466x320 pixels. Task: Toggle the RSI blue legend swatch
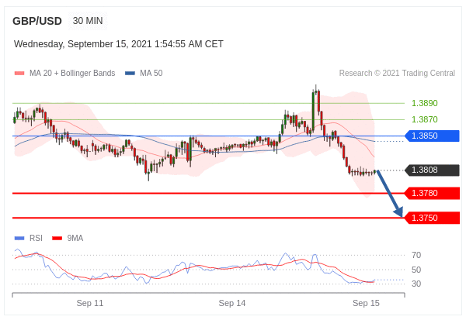(19, 238)
